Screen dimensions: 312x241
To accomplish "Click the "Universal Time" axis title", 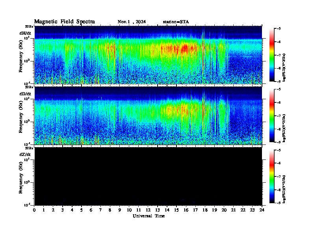I will point(149,216).
